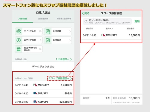Tap the MXN/JPY flag in 今月のスワップ振替 list
Screen dimensions: 150x112
pyautogui.click(x=35, y=85)
